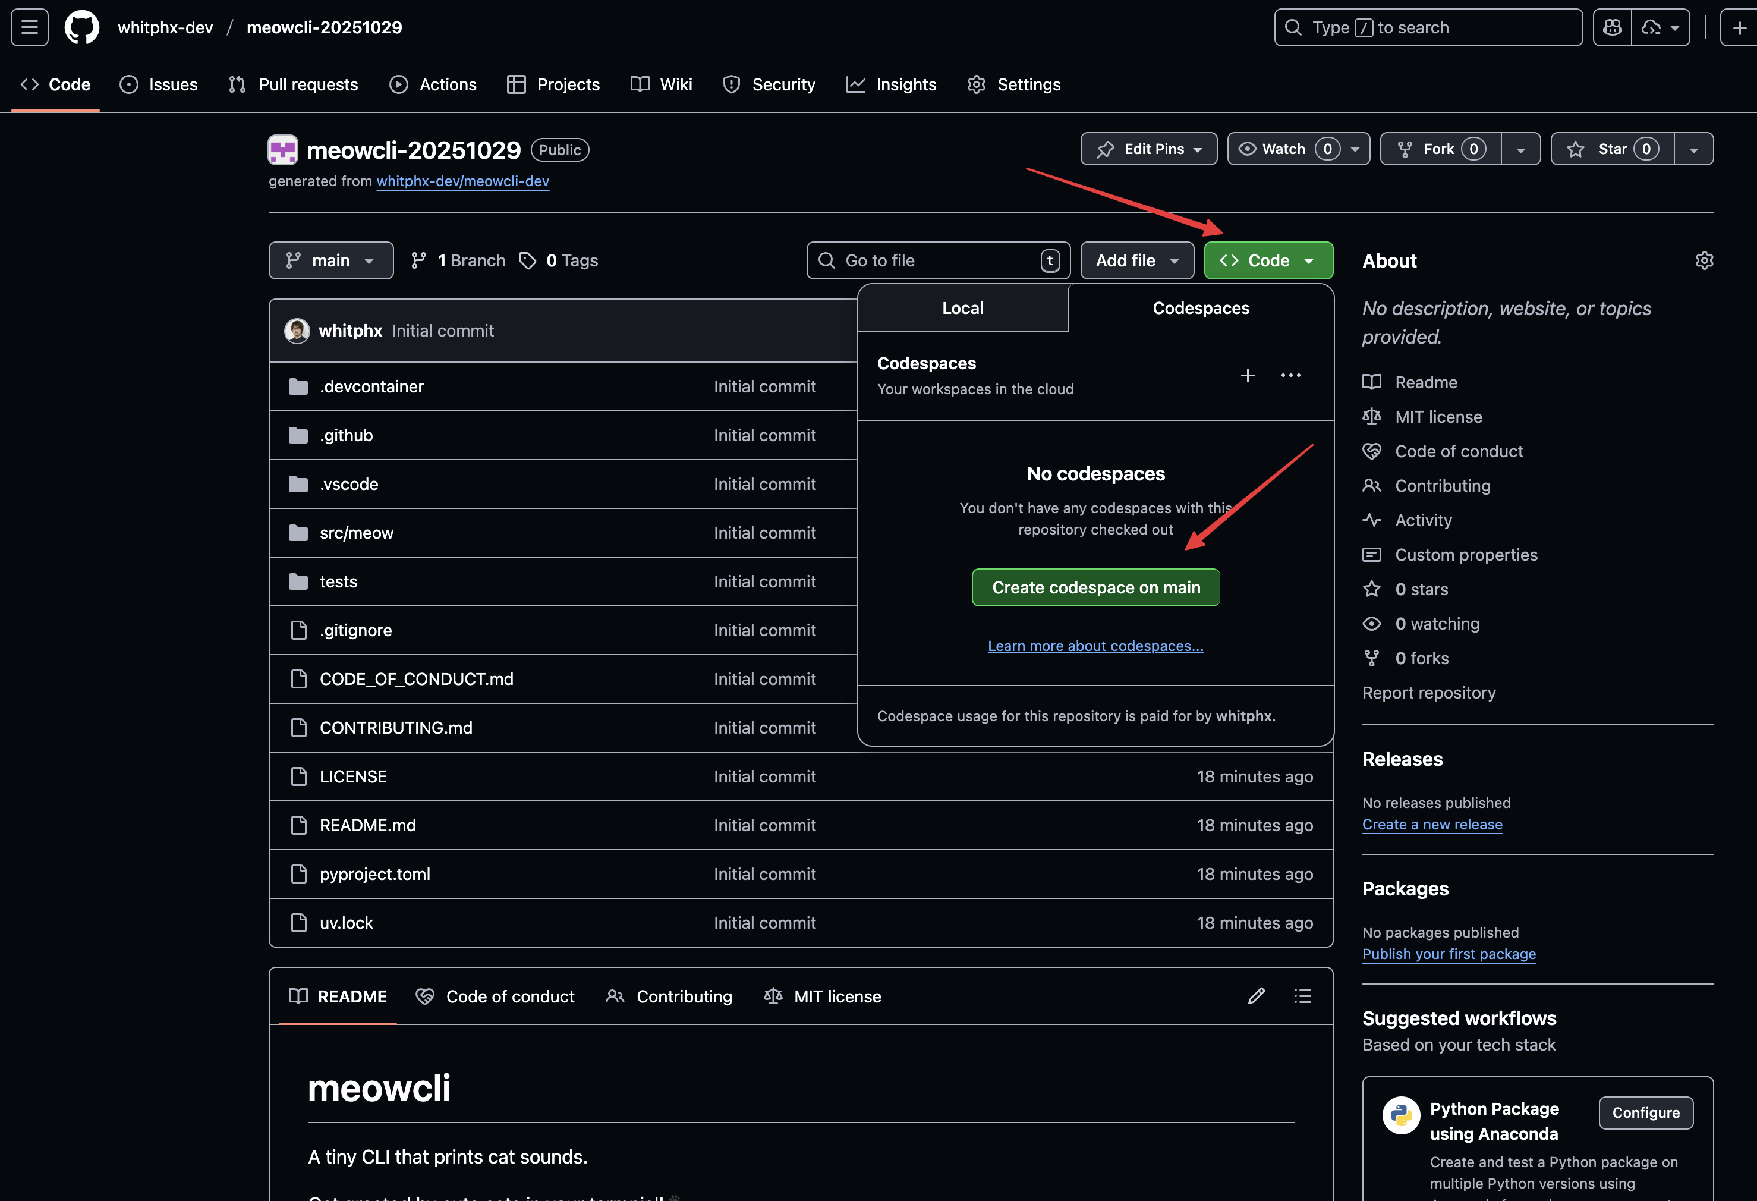Screen dimensions: 1757x1201
Task: View the Insights tab
Action: (x=892, y=84)
